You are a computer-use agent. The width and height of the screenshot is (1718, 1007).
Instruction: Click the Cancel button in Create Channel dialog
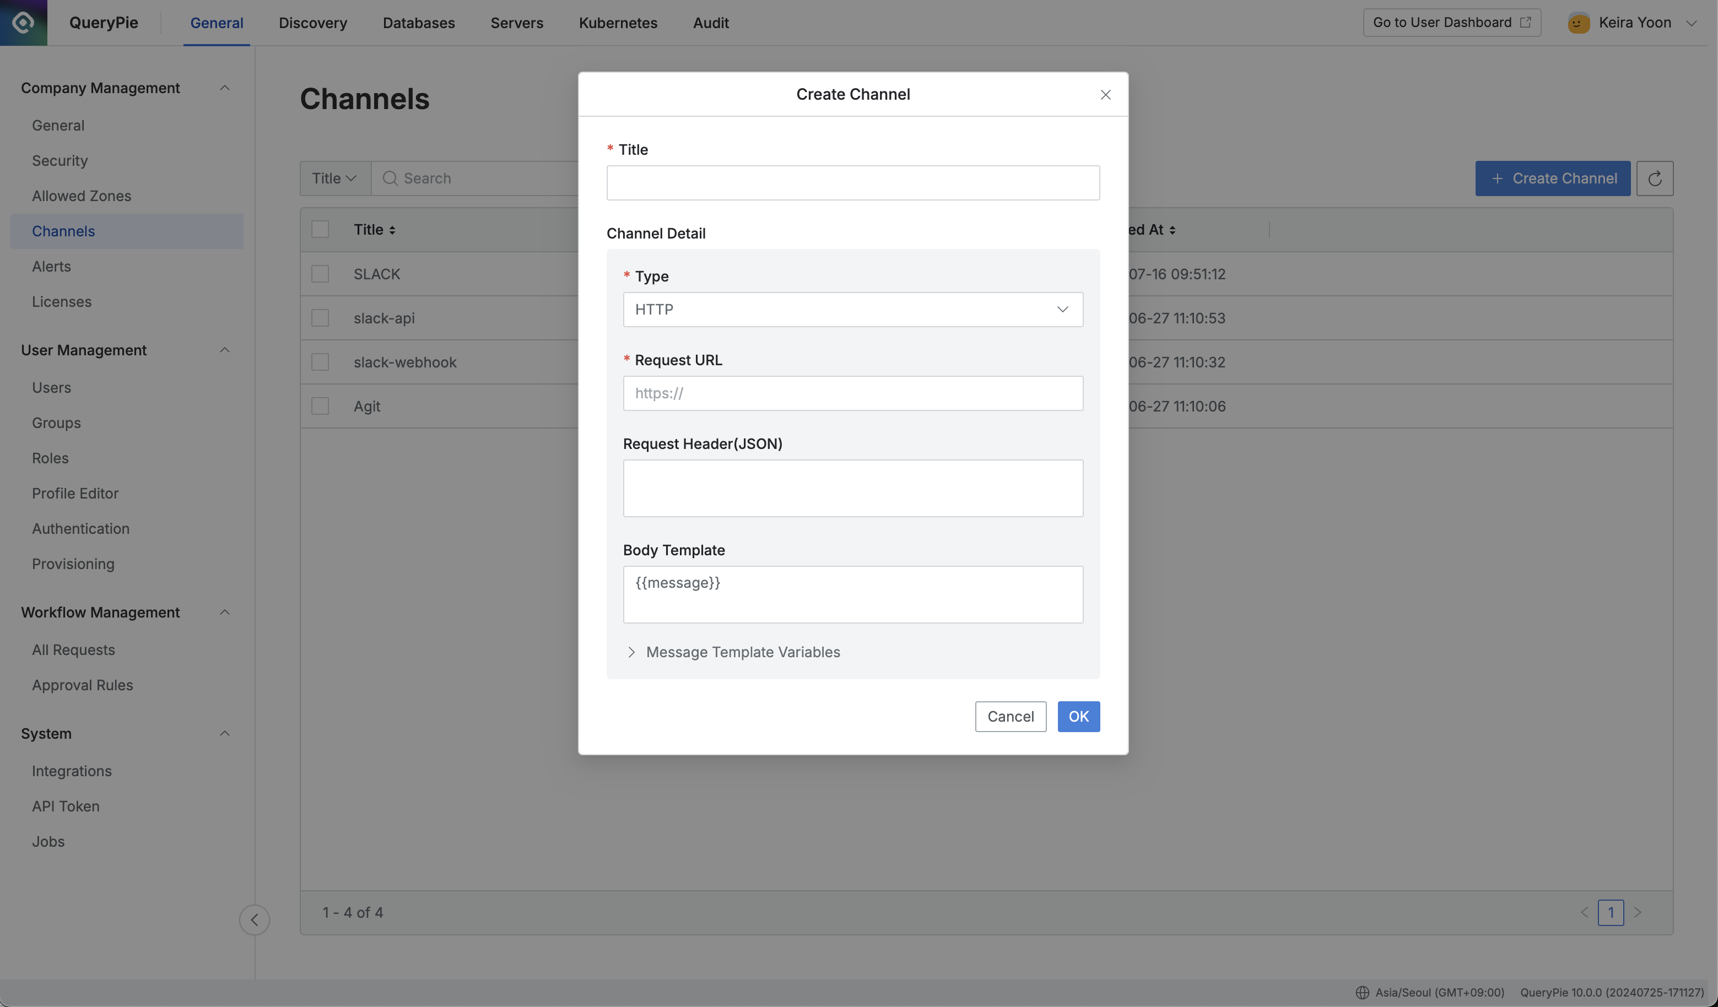(1011, 716)
